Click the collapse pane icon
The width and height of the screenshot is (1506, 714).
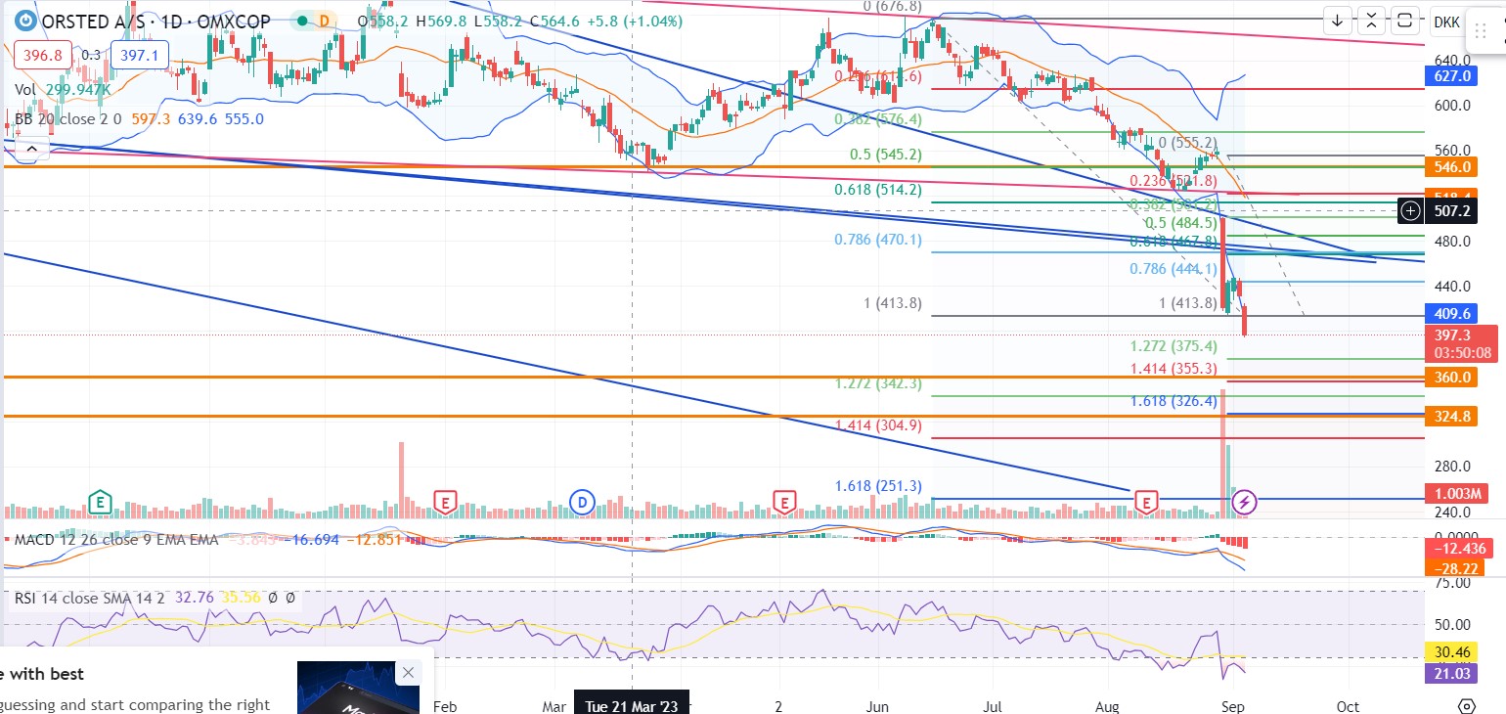(1371, 20)
